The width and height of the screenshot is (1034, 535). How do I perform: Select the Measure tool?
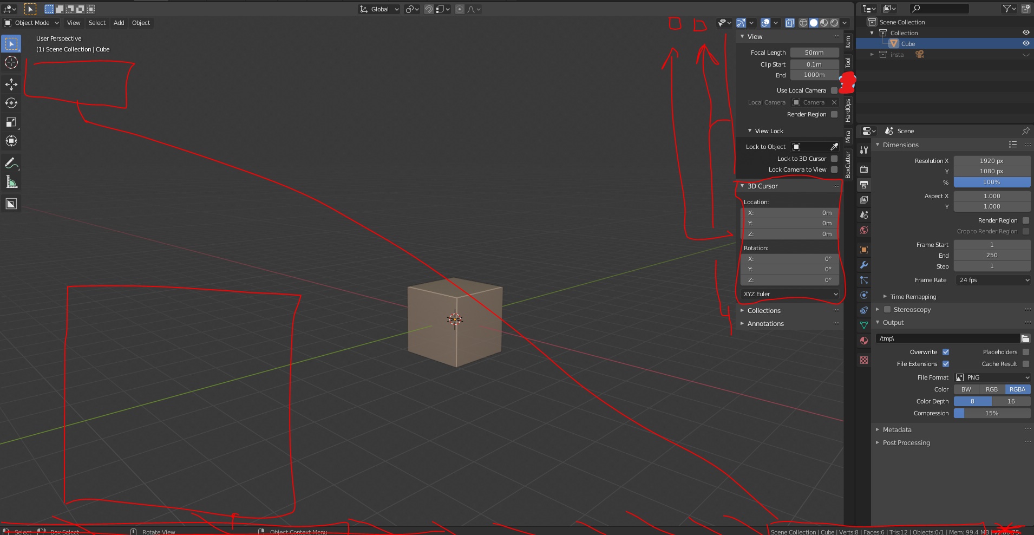(11, 182)
